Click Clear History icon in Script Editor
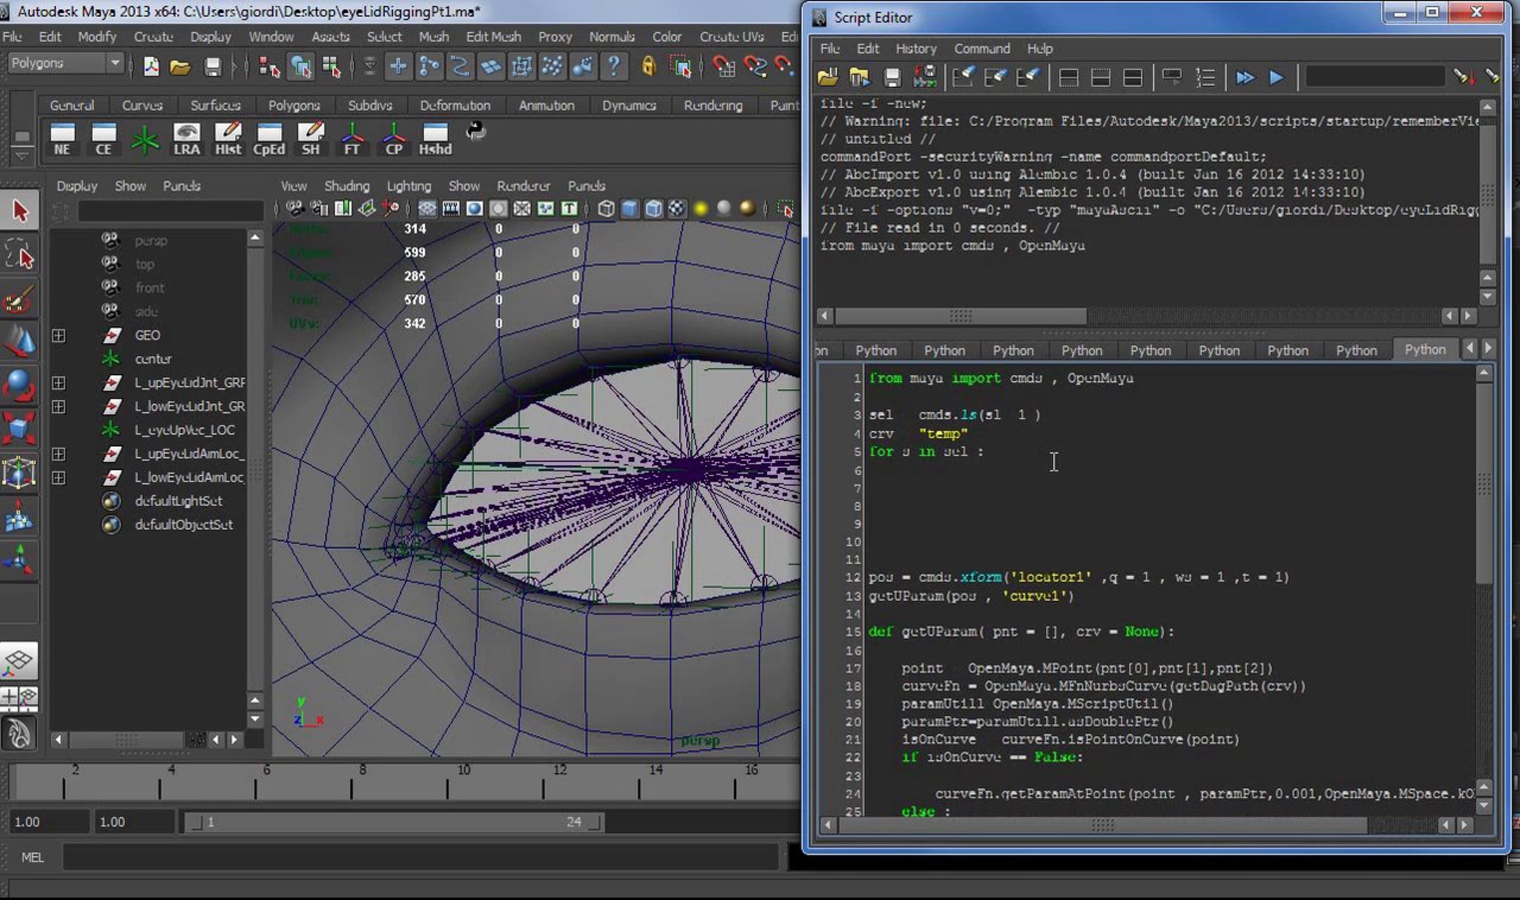 coord(963,78)
